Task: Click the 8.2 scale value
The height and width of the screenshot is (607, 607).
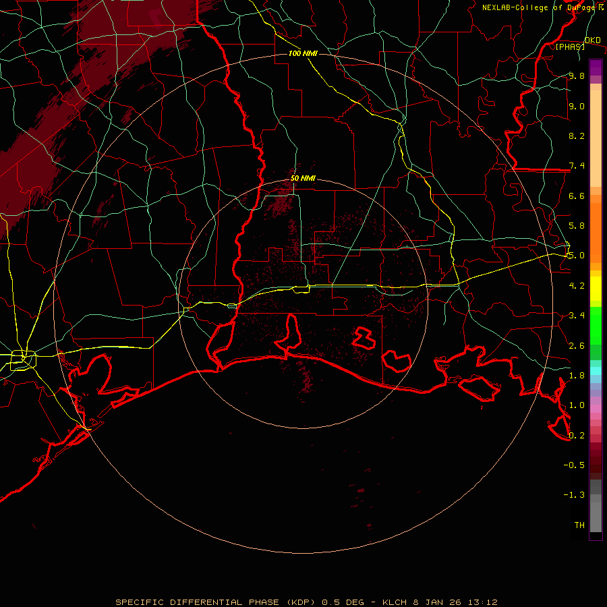Action: [577, 136]
